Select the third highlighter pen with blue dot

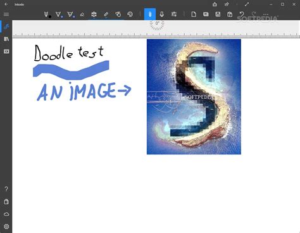[x=70, y=15]
